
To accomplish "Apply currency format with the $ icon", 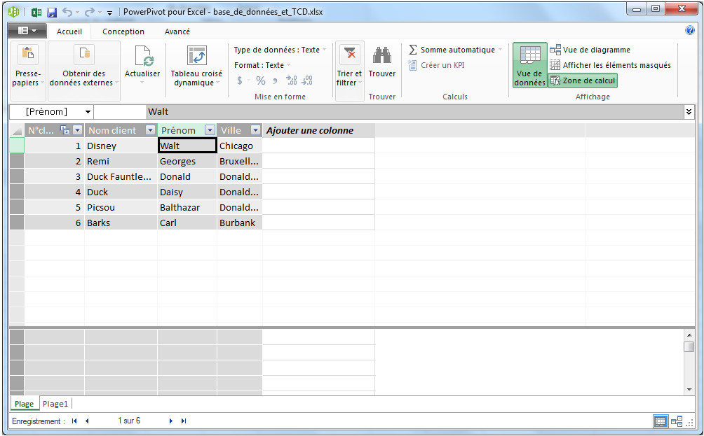I will click(240, 80).
